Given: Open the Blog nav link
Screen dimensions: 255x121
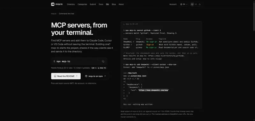Looking at the screenshot, I should pyautogui.click(x=114, y=4).
